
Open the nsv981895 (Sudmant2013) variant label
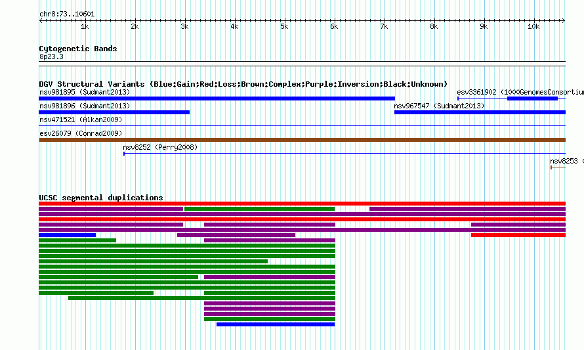(x=85, y=92)
